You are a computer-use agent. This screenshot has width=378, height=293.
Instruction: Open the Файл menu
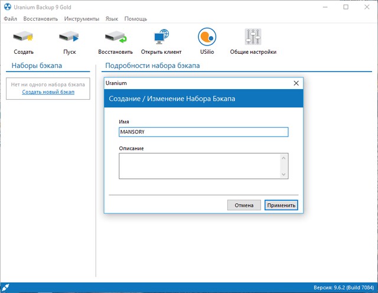coord(11,18)
